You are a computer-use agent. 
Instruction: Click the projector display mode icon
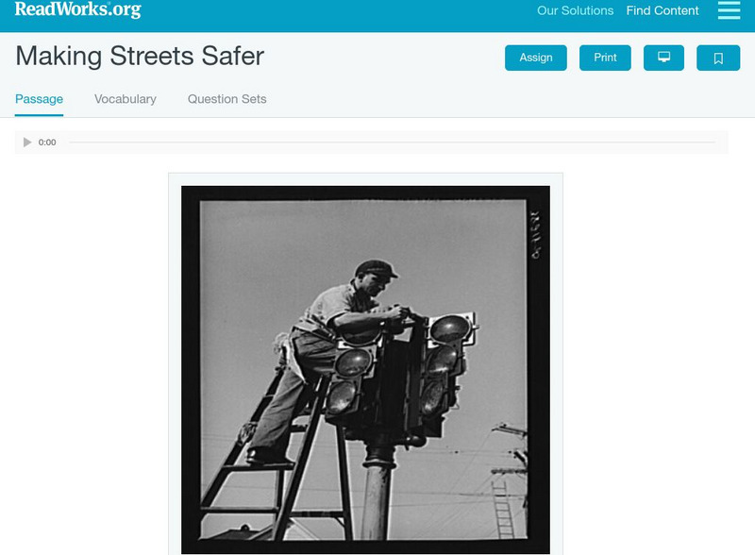(663, 58)
